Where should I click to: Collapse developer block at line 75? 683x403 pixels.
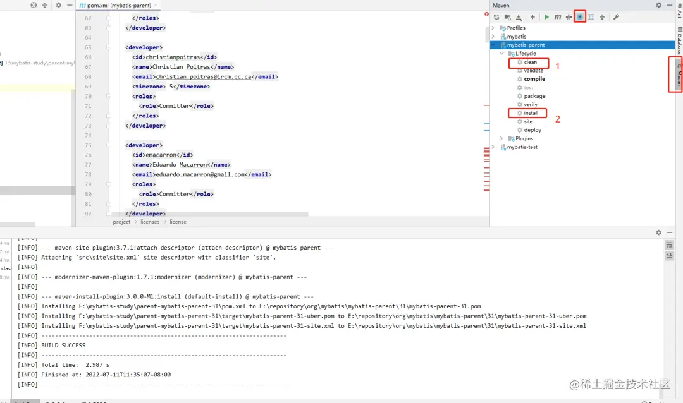tap(109, 145)
